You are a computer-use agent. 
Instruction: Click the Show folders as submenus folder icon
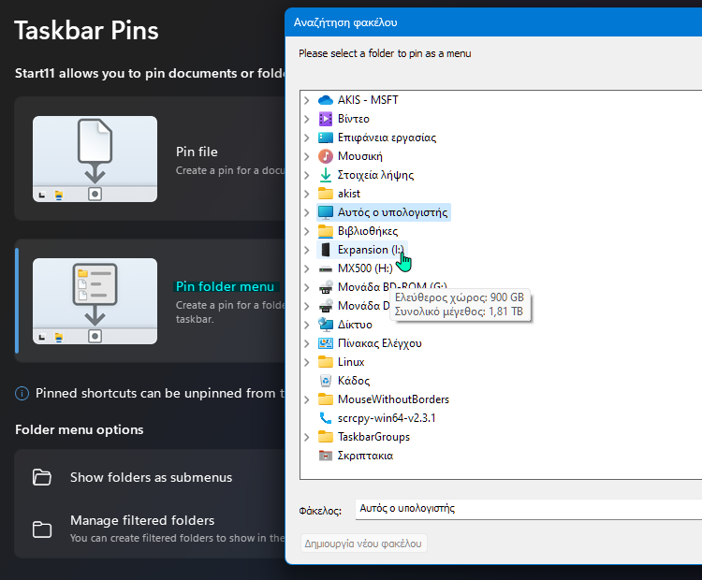point(41,477)
